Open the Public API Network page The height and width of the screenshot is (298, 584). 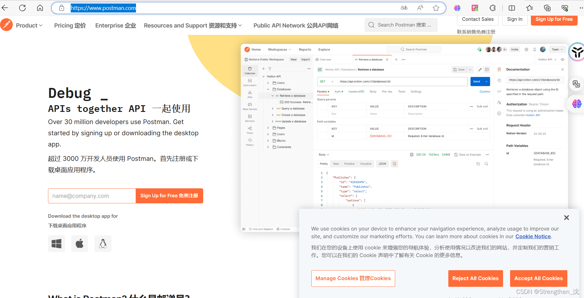296,25
